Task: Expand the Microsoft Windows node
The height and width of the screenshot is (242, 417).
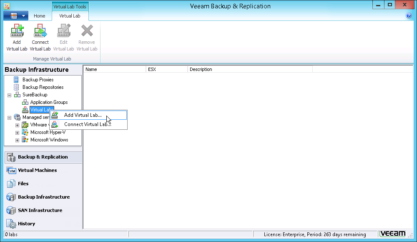Action: (17, 140)
